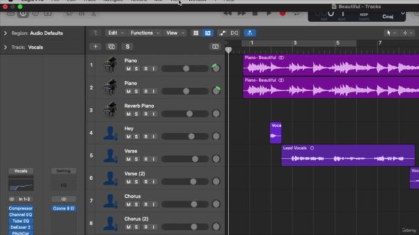The width and height of the screenshot is (419, 235).
Task: Click the Channel EQ plugin slot
Action: point(21,215)
